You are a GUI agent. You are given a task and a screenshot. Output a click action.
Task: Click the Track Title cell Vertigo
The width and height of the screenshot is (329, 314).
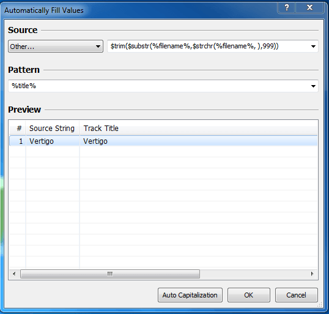point(95,141)
